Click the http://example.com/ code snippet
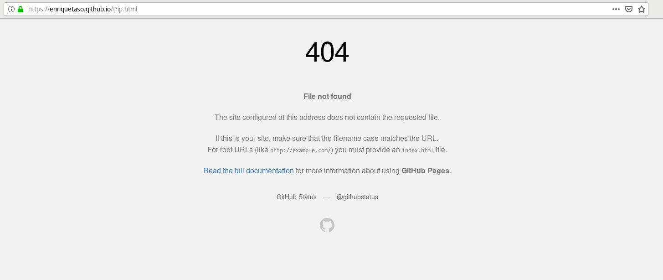 [301, 150]
